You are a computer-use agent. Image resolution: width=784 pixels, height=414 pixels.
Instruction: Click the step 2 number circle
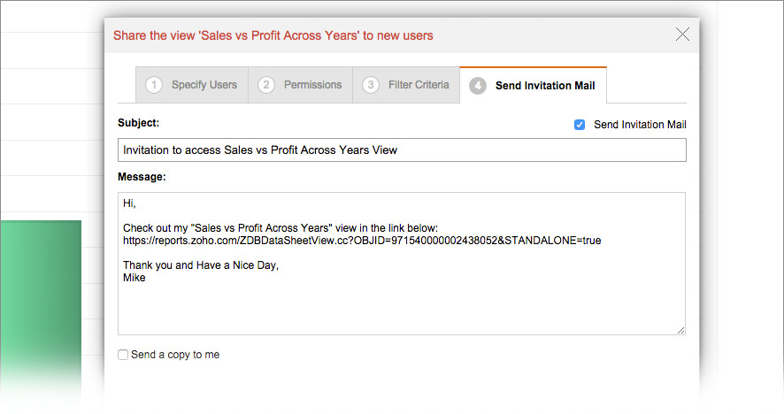coord(266,85)
